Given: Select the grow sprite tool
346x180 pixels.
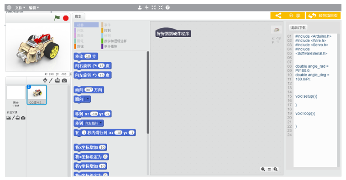Looking at the screenshot, I should (153, 7).
